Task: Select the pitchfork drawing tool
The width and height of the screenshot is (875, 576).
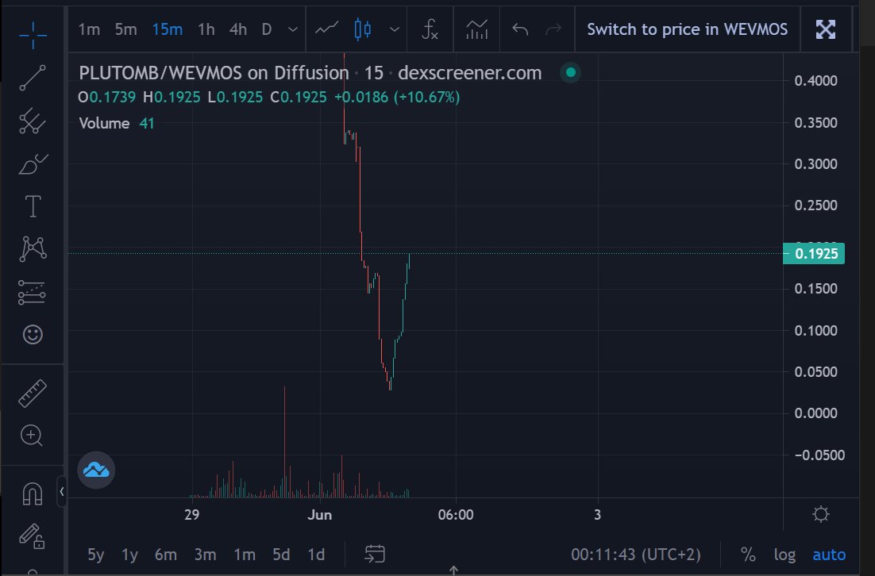Action: pyautogui.click(x=33, y=121)
